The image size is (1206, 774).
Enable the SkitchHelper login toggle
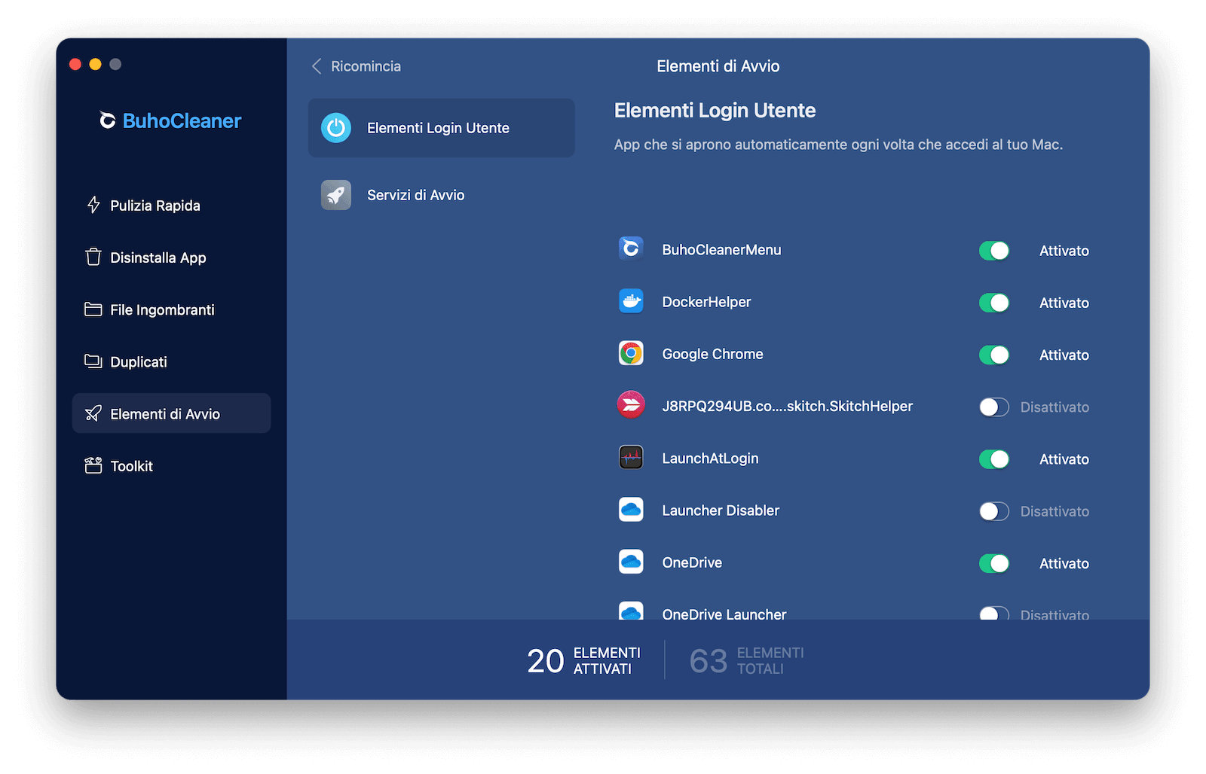pos(993,407)
